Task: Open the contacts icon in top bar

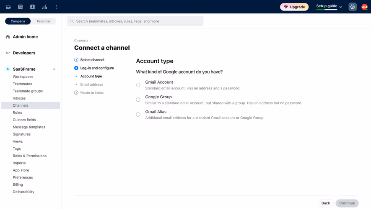Action: [32, 7]
